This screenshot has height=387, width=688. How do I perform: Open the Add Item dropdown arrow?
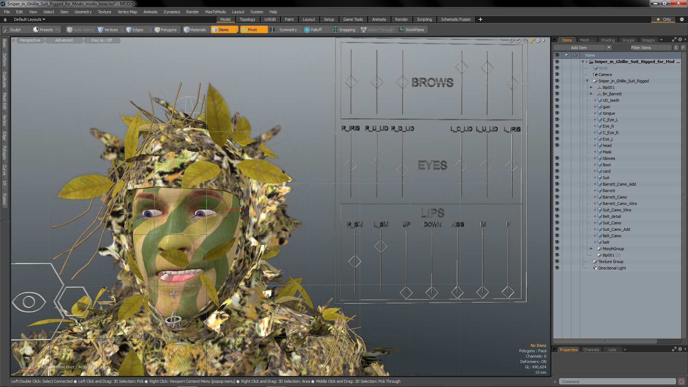point(608,48)
